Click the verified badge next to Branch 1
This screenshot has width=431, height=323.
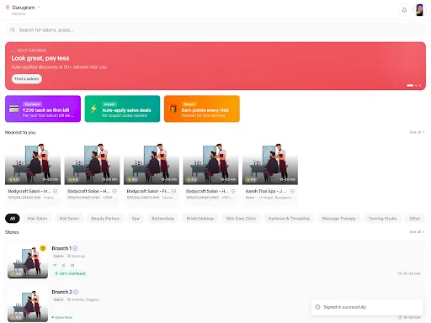(x=75, y=248)
